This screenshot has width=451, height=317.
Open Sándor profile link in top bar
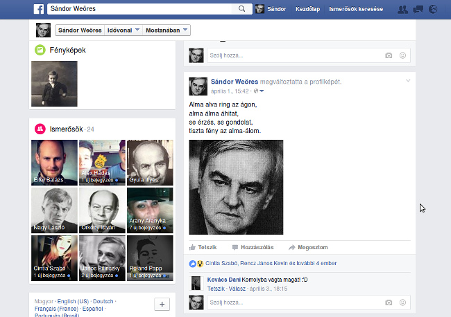pos(276,9)
